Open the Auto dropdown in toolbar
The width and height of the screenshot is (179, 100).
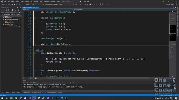click(x=65, y=4)
